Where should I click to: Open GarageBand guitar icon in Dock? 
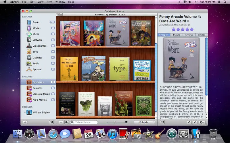click(x=160, y=134)
